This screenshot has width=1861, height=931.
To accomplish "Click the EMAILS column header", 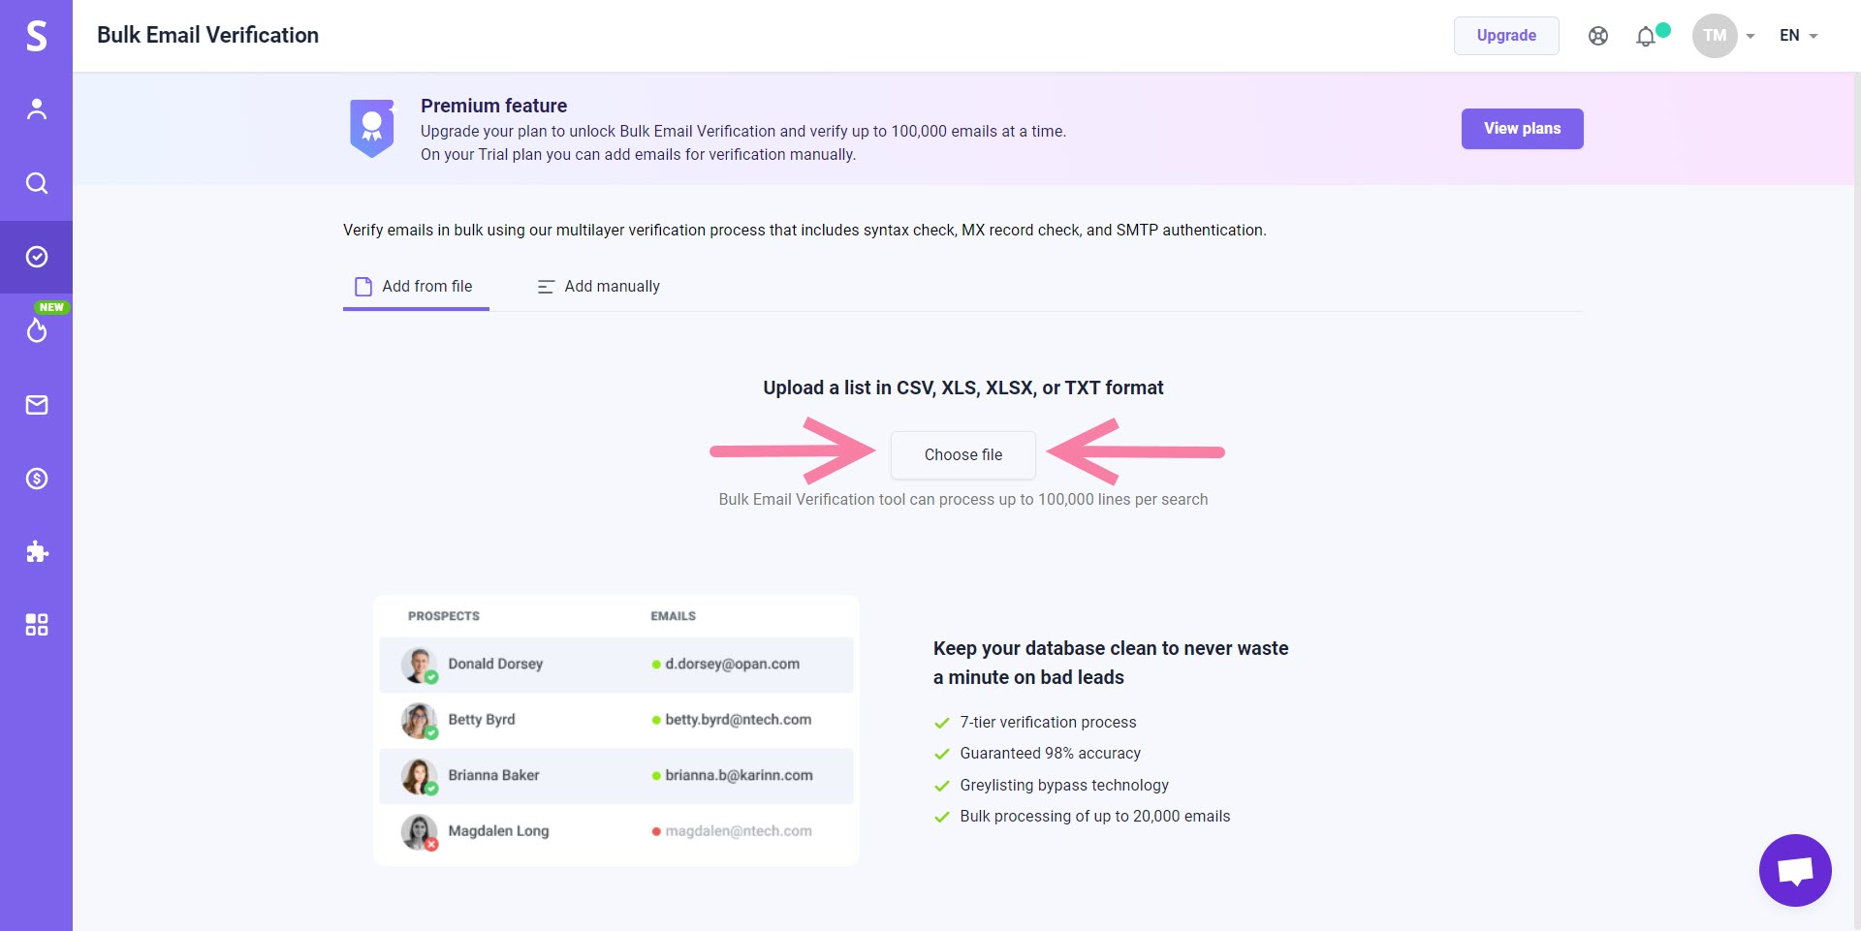I will click(x=673, y=616).
